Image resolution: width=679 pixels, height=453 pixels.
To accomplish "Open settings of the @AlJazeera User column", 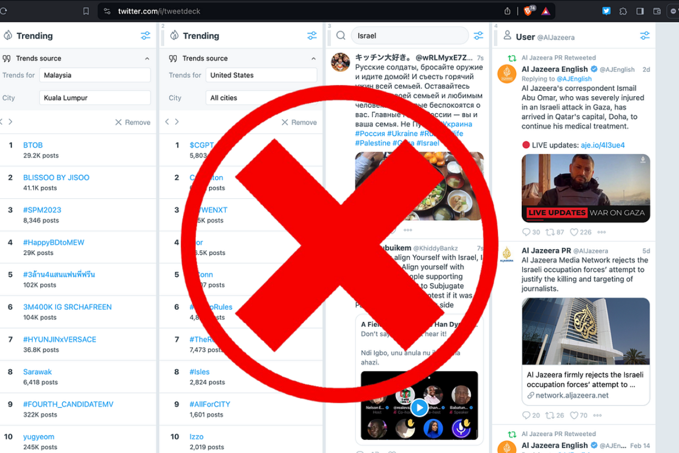I will (x=644, y=36).
